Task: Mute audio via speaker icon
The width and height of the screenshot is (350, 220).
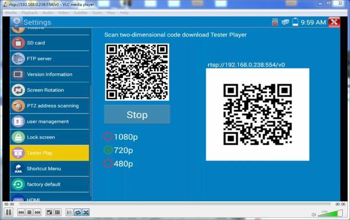Action: [314, 214]
